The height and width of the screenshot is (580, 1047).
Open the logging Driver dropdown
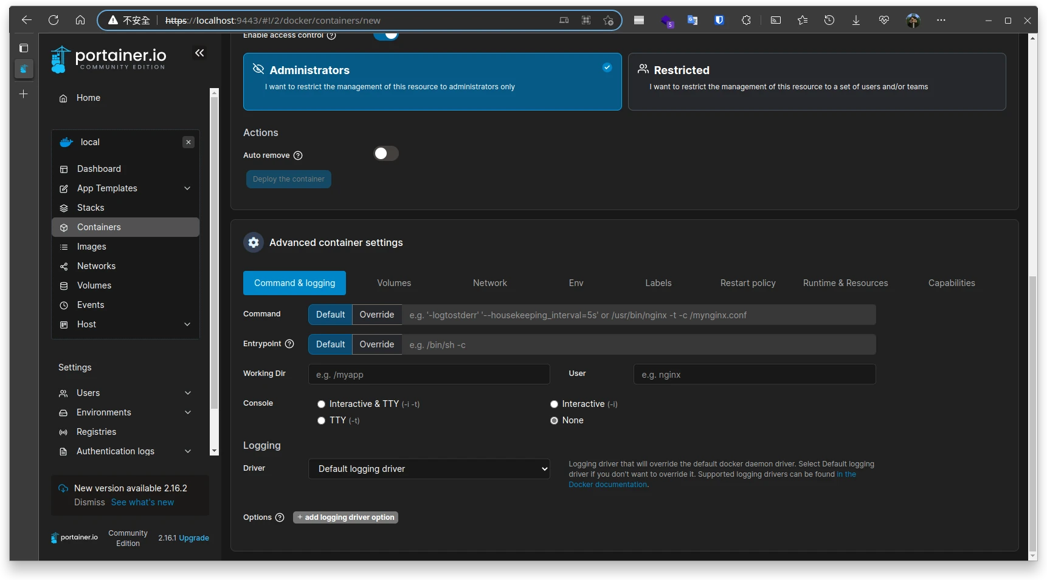[429, 469]
